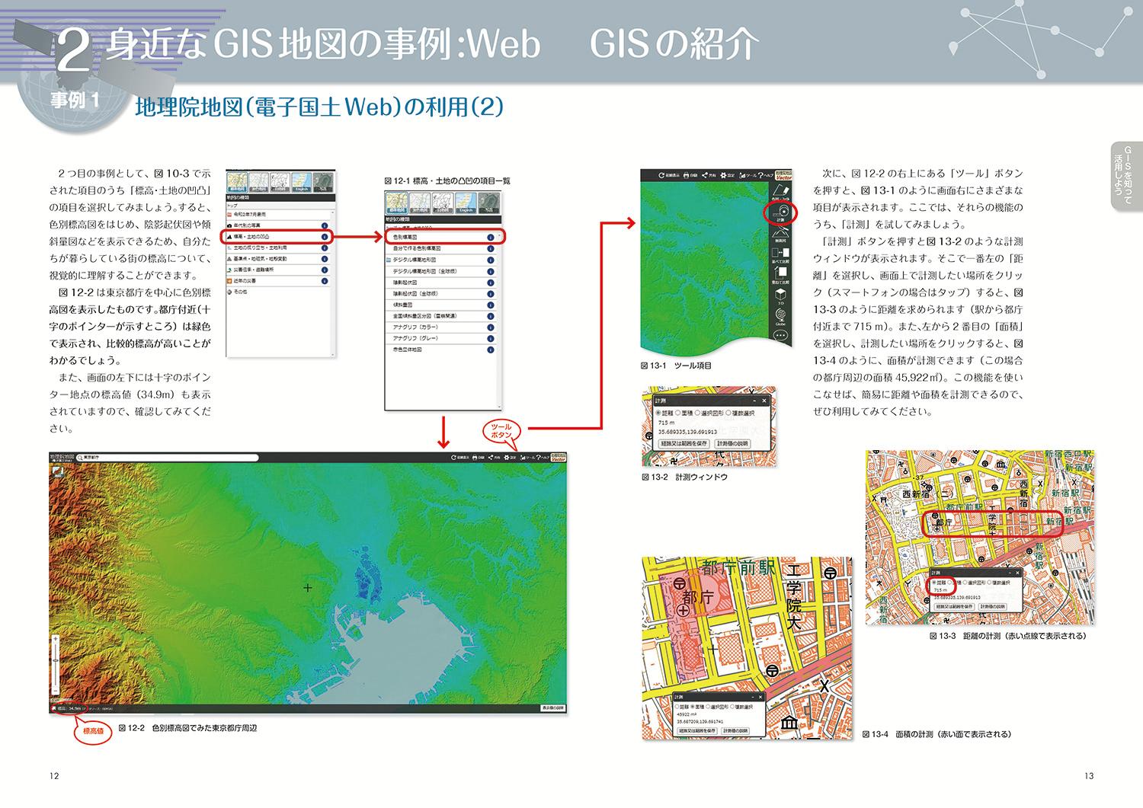1143x808 pixels.
Task: Choose 傾斜量図 in the Fig 12-1 list
Action: click(440, 304)
